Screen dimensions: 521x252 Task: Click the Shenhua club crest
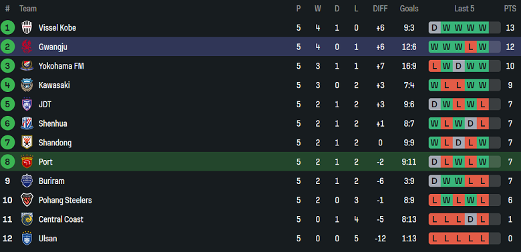pyautogui.click(x=27, y=123)
